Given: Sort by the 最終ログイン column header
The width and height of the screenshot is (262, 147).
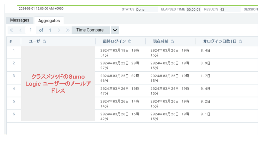Looking at the screenshot, I should [114, 41].
